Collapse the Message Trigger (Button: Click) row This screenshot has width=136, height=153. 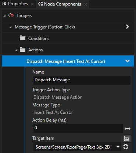(11, 27)
